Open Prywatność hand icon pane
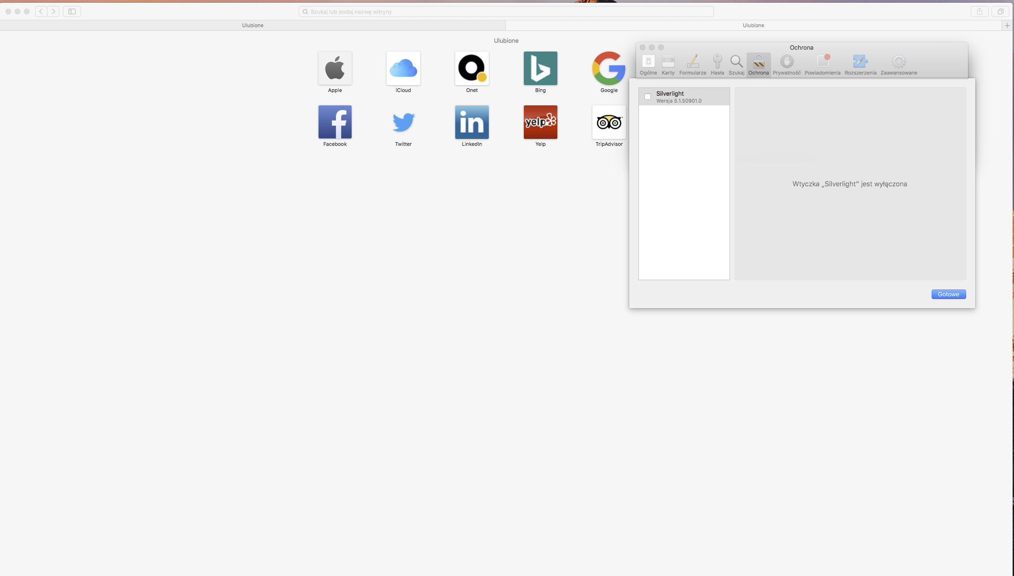The width and height of the screenshot is (1014, 576). [787, 64]
